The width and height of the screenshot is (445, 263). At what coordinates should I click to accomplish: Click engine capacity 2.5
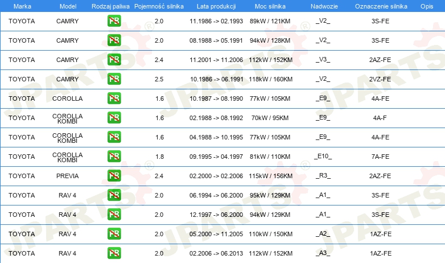point(159,79)
